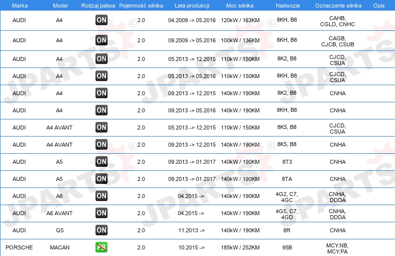Click the A5 model cell in 8T3 row

(59, 162)
